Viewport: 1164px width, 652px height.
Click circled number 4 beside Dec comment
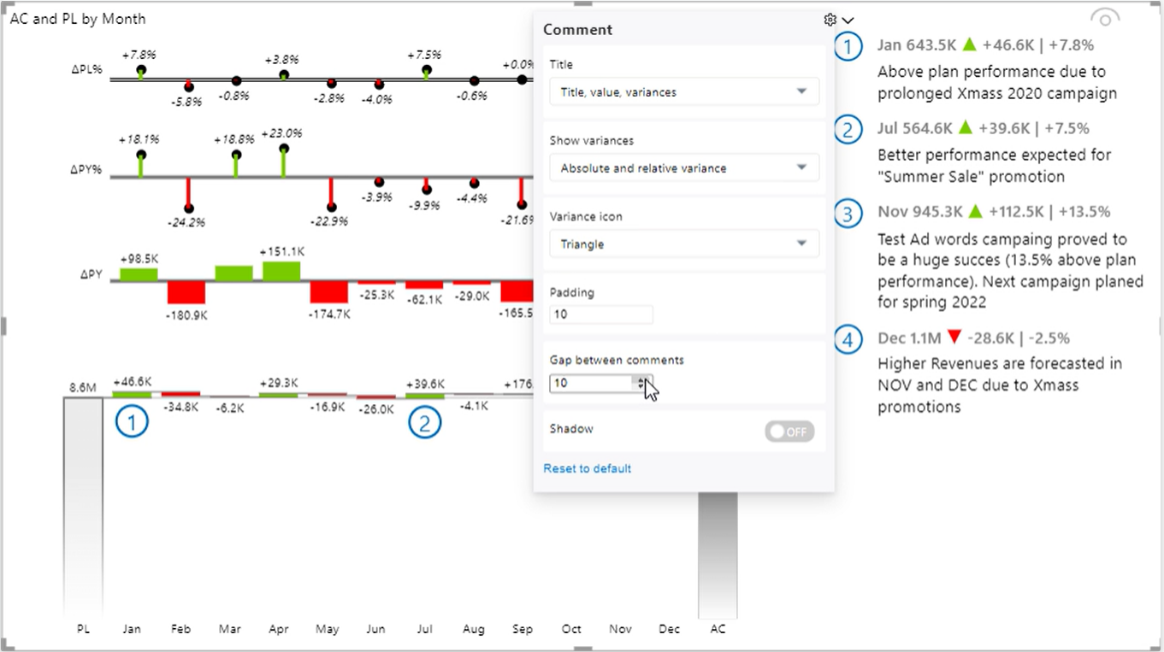847,339
